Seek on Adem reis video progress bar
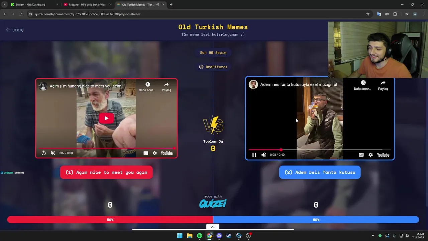The width and height of the screenshot is (428, 241). click(x=320, y=150)
